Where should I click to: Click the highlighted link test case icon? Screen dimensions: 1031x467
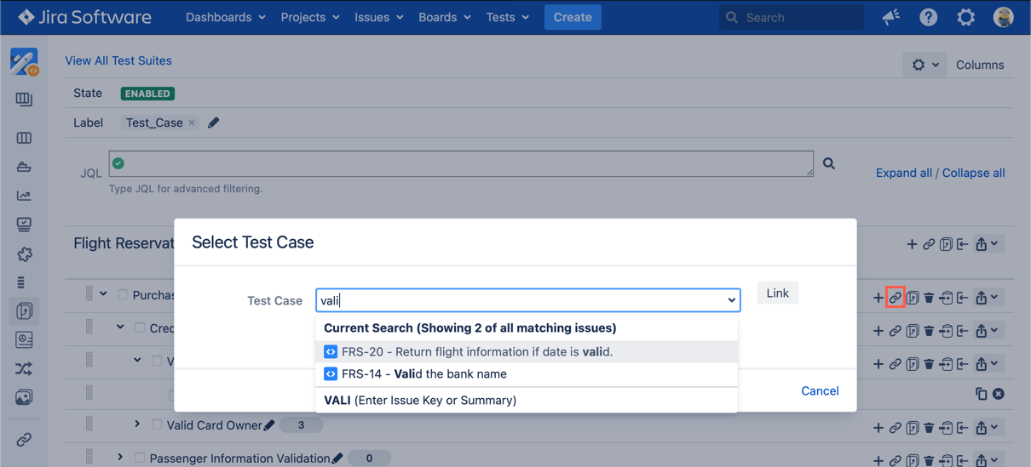tap(895, 298)
